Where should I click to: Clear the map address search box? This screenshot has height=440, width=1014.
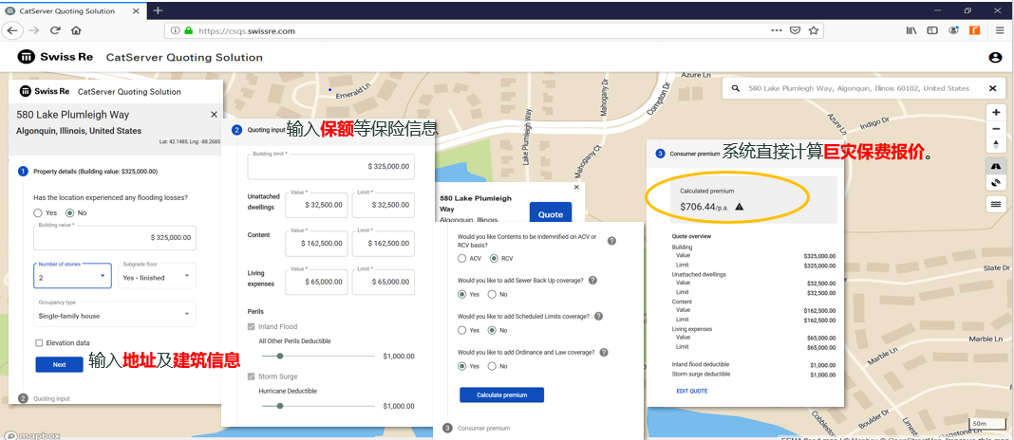[993, 88]
